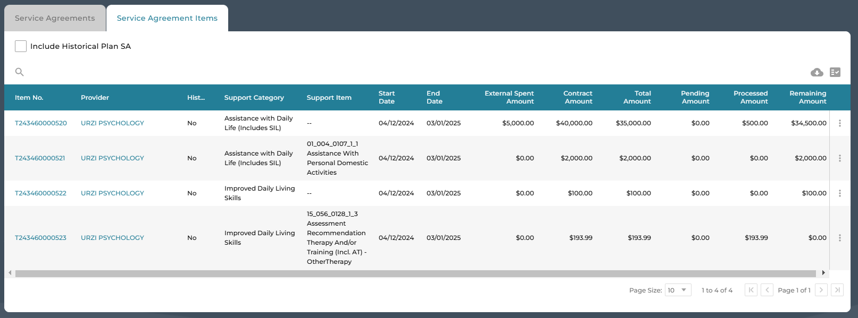Click the 15_056_0128_1_3 support item cell
Screen dimensions: 858x318
pos(337,238)
